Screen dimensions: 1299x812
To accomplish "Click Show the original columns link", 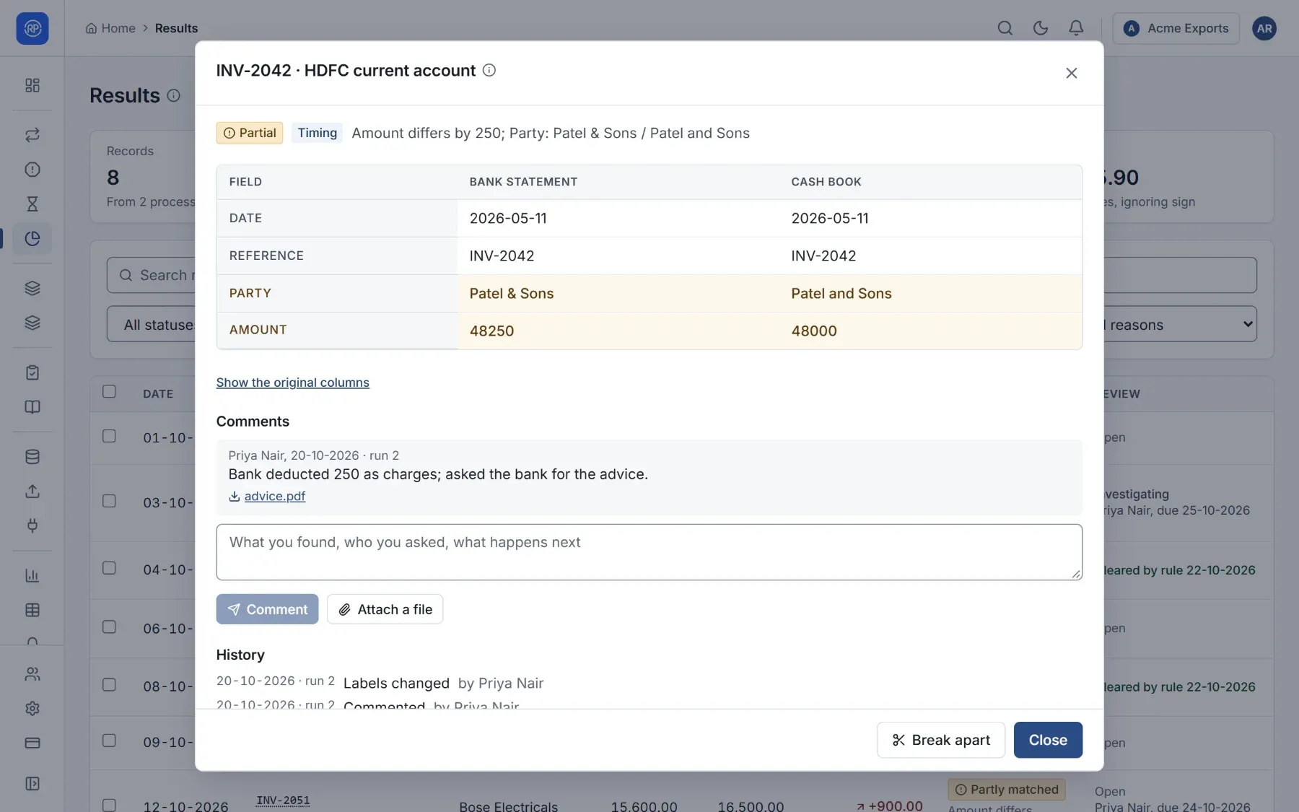I will (x=292, y=383).
